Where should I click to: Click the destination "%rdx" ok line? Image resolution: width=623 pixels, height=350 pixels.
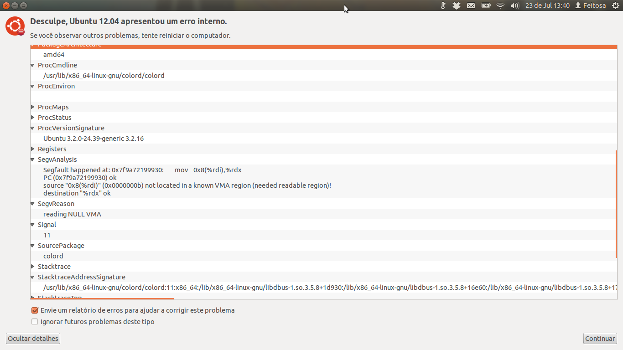(x=77, y=193)
